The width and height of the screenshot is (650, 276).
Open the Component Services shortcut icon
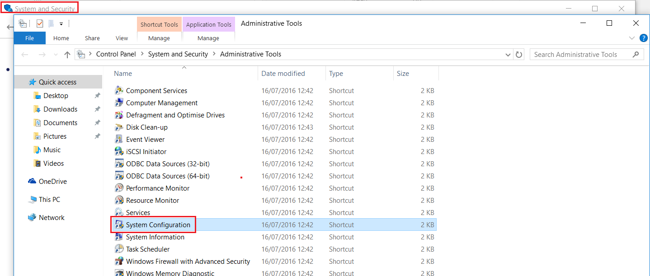pos(119,91)
